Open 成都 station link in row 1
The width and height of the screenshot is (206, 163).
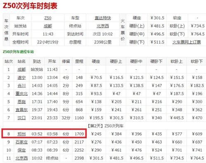21,69
